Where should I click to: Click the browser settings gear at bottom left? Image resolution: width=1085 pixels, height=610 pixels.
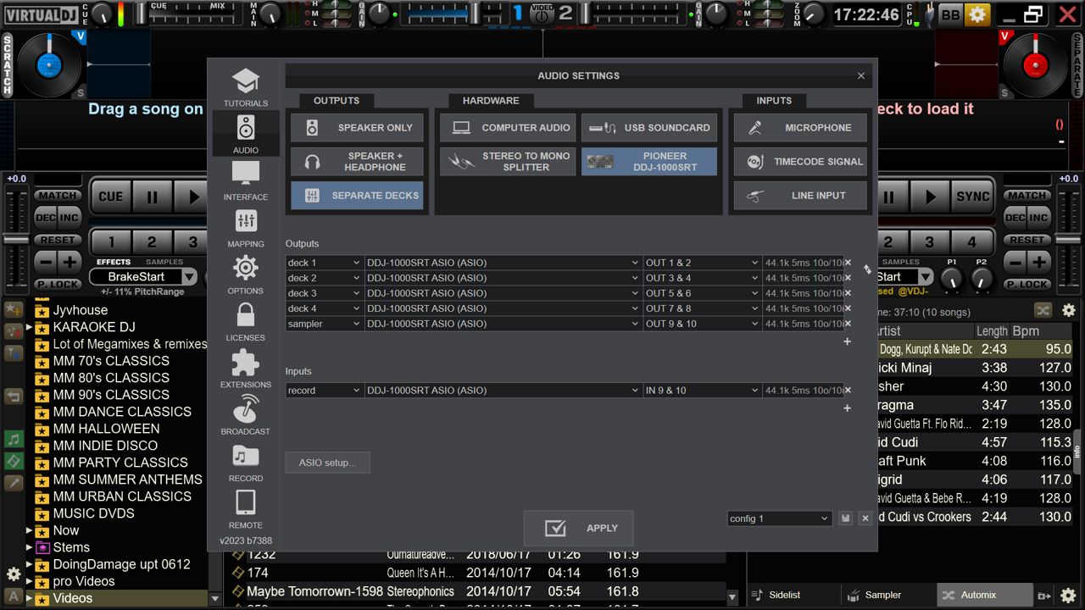tap(14, 574)
